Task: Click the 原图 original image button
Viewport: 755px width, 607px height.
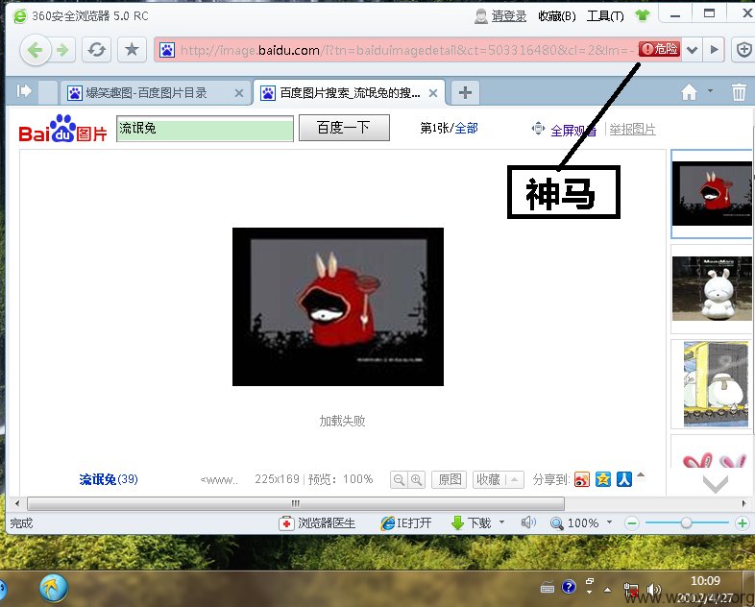Action: tap(450, 480)
